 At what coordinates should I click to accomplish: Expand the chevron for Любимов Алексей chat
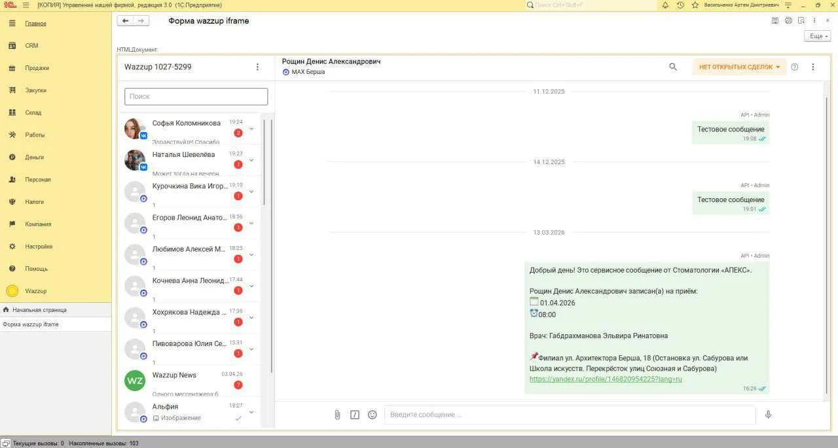pos(251,254)
